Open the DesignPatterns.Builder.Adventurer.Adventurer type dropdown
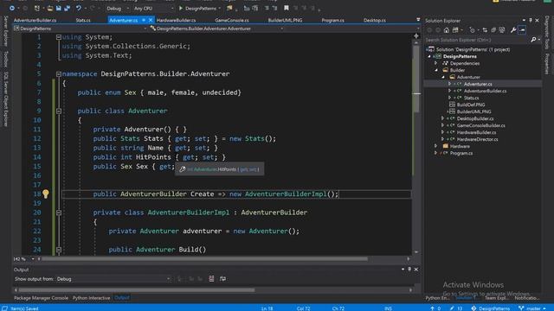 pos(216,29)
